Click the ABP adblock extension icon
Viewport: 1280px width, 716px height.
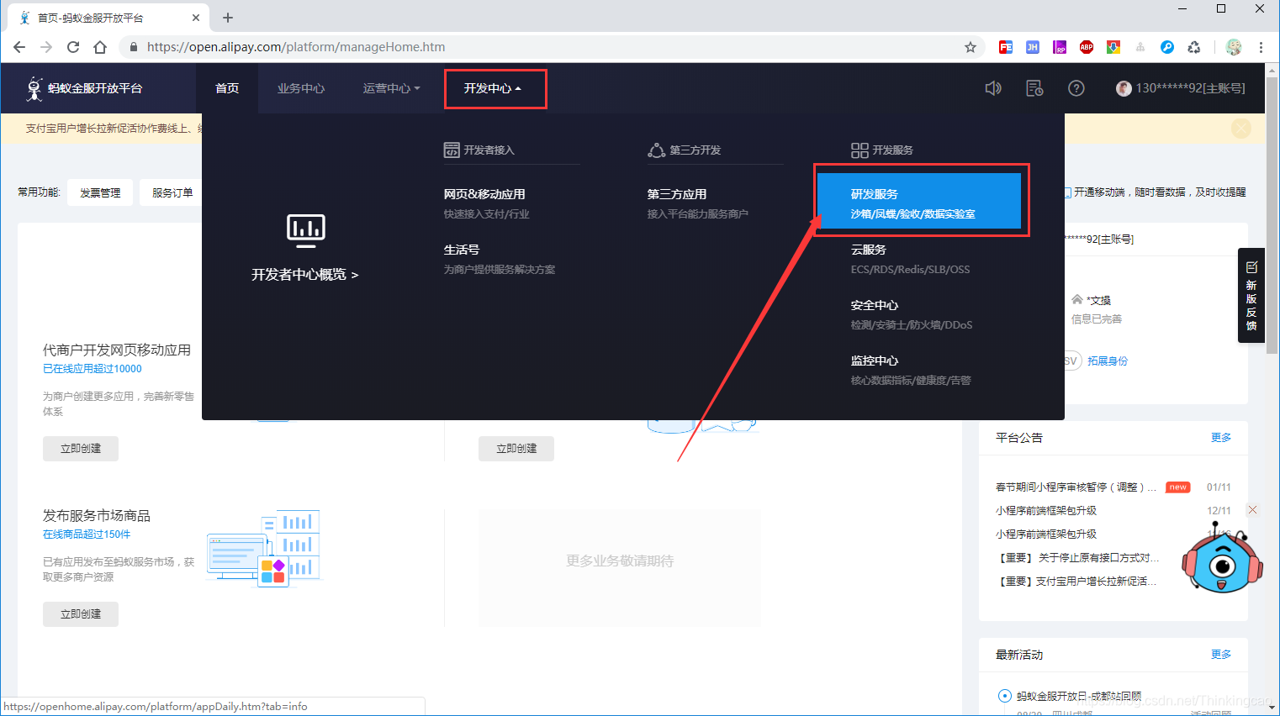click(x=1087, y=47)
